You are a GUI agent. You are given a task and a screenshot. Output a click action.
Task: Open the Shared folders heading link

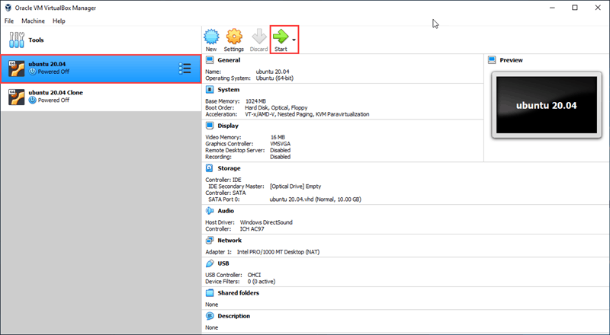click(x=238, y=292)
